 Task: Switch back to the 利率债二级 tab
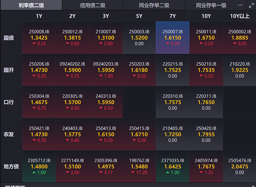(x=31, y=5)
